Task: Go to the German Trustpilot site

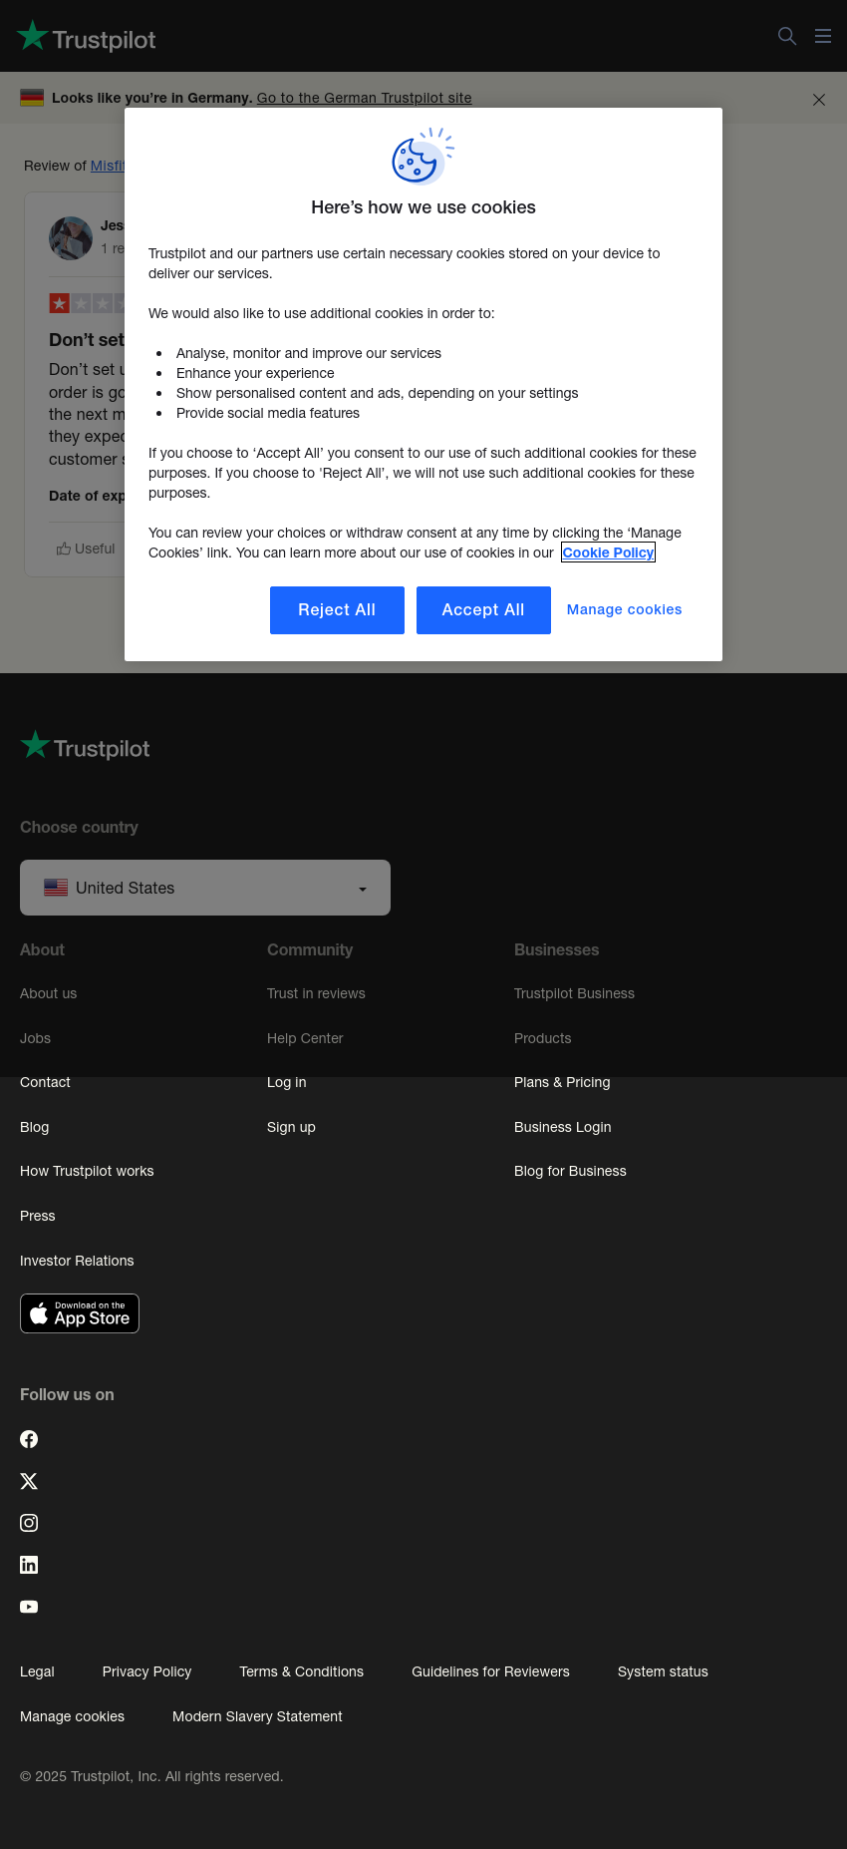Action: click(x=365, y=98)
